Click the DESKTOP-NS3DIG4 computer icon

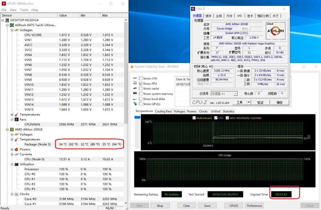click(7, 20)
